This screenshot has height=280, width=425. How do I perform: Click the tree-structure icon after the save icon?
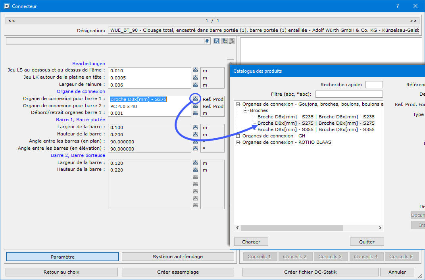[x=224, y=41]
